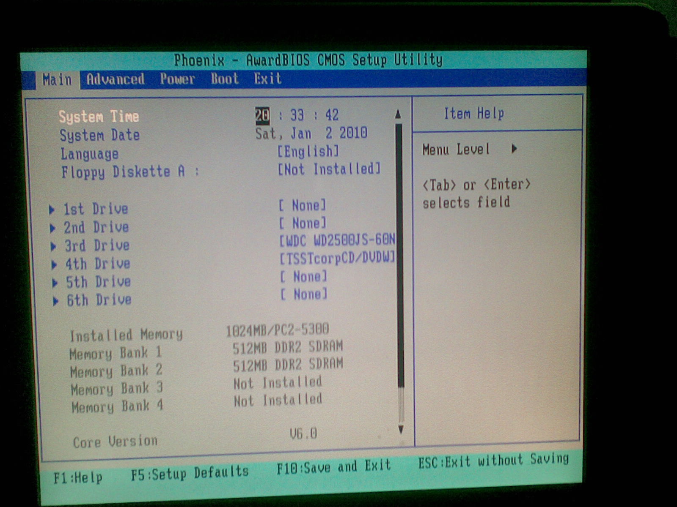Click Memory Bank 3's Not Installed value

pyautogui.click(x=278, y=383)
